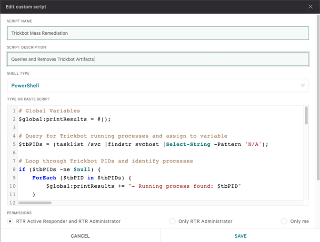Click line number 3 in the editor gutter
The image size is (320, 242).
14,128
